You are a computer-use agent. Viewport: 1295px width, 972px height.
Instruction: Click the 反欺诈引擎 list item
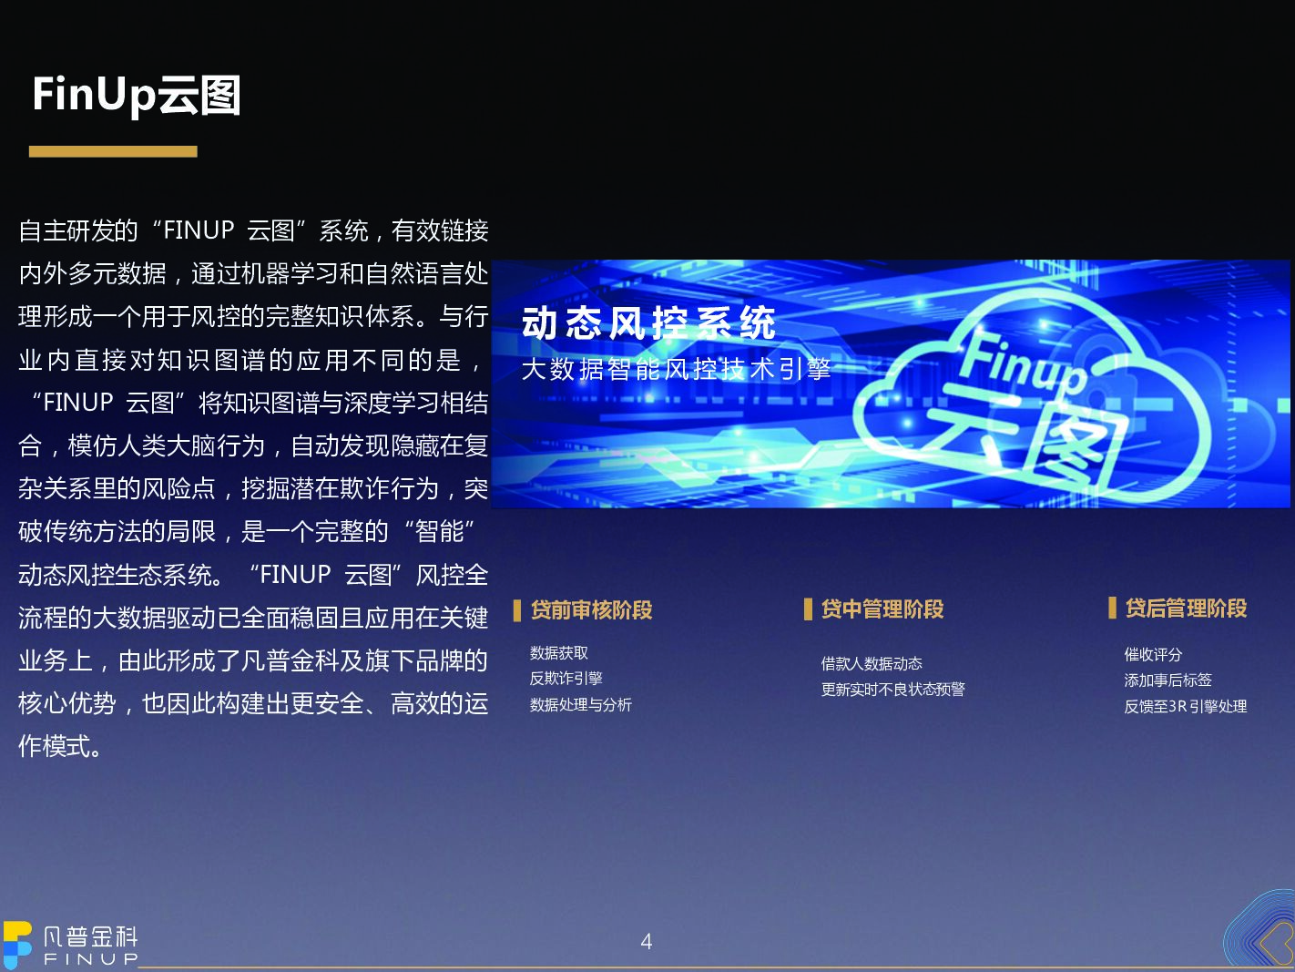tap(566, 679)
